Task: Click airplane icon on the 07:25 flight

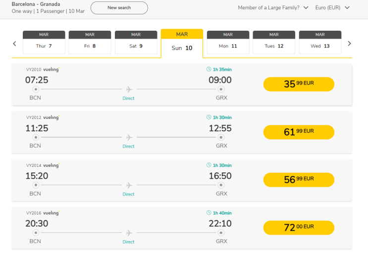Action: 129,90
